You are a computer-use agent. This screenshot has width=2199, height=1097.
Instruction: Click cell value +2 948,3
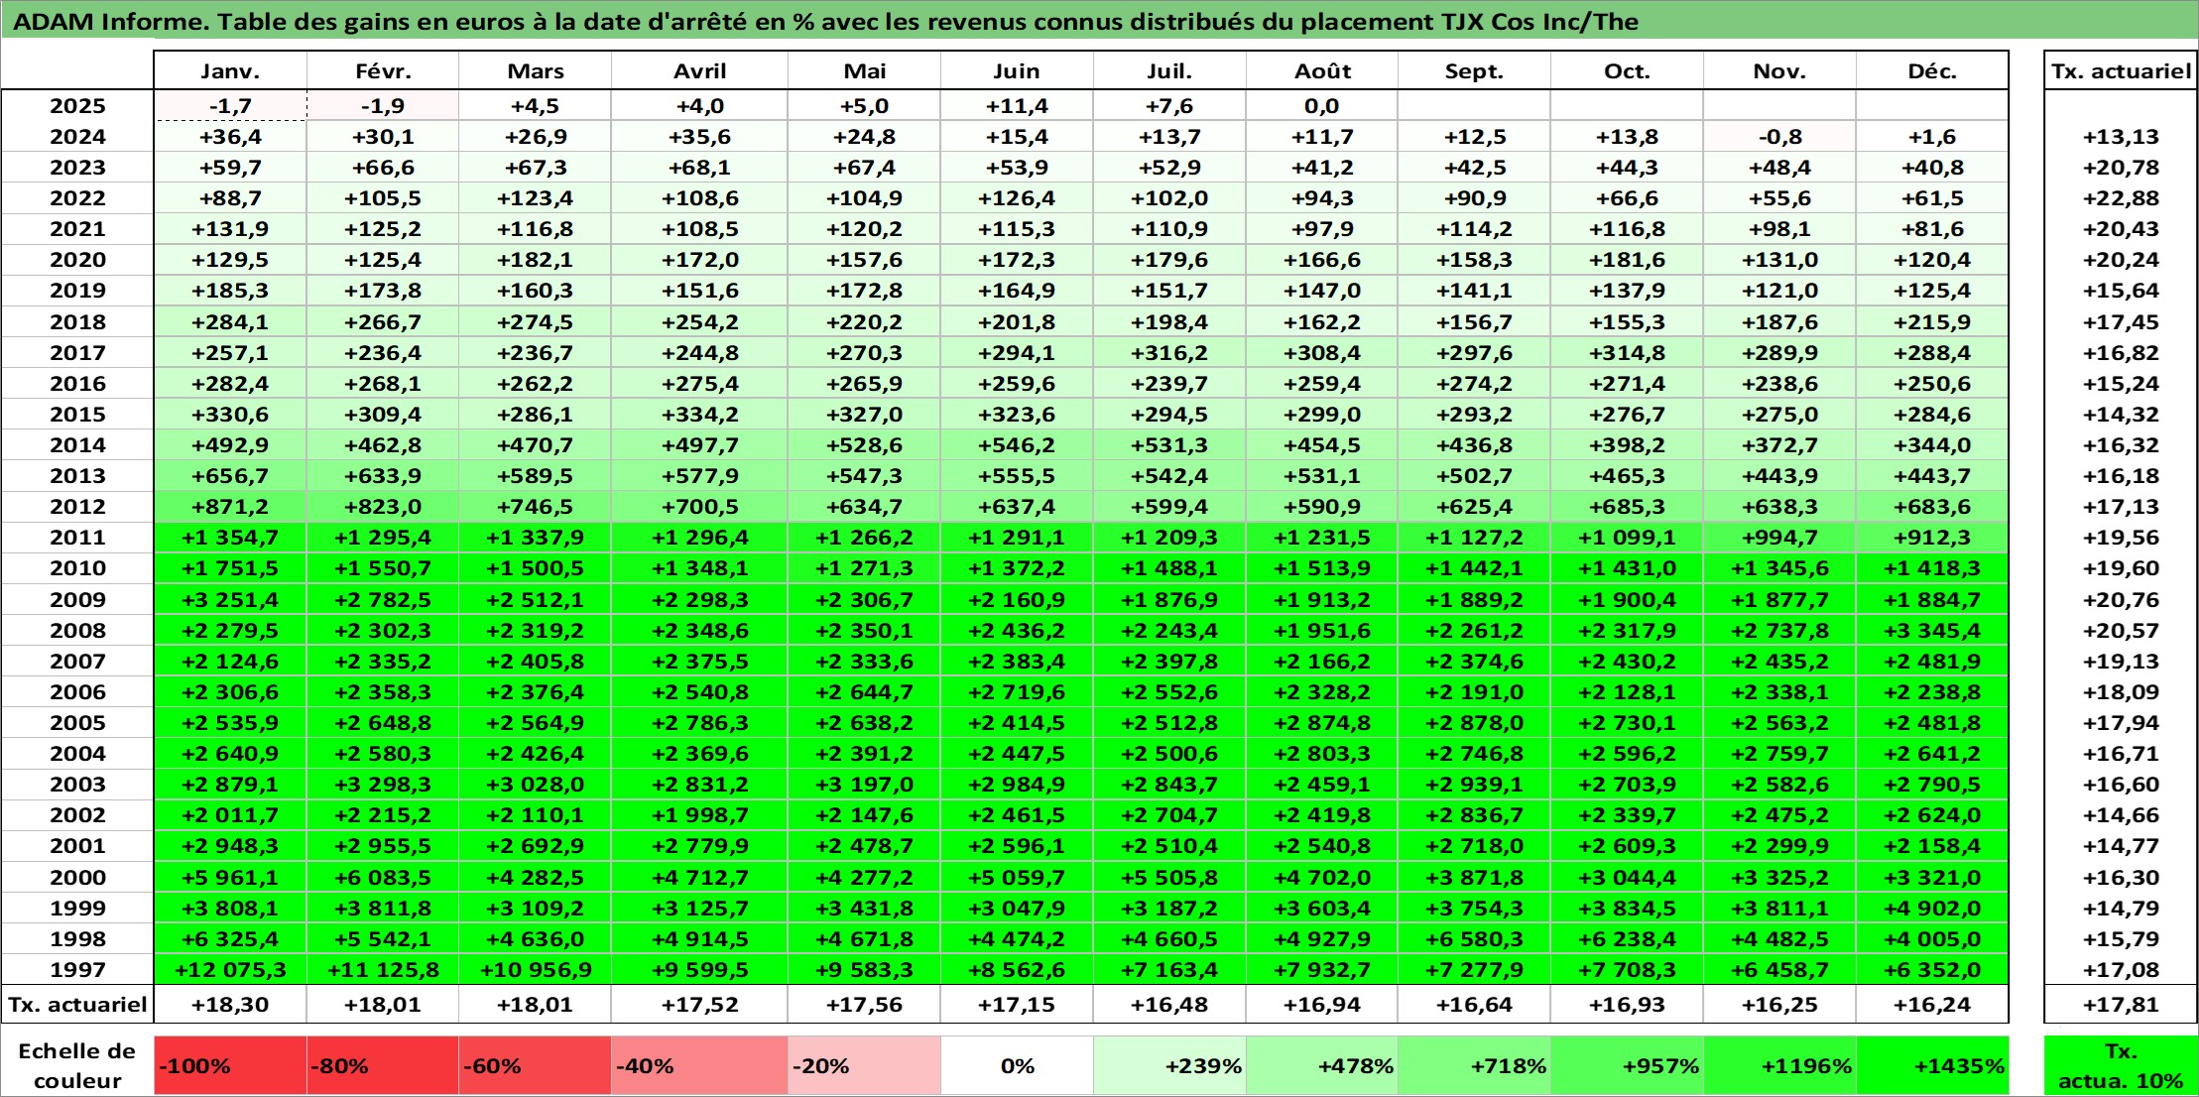pyautogui.click(x=230, y=846)
